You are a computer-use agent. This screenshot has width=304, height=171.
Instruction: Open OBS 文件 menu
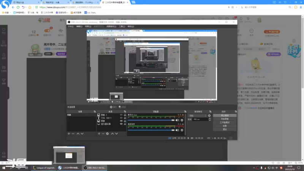click(x=71, y=26)
